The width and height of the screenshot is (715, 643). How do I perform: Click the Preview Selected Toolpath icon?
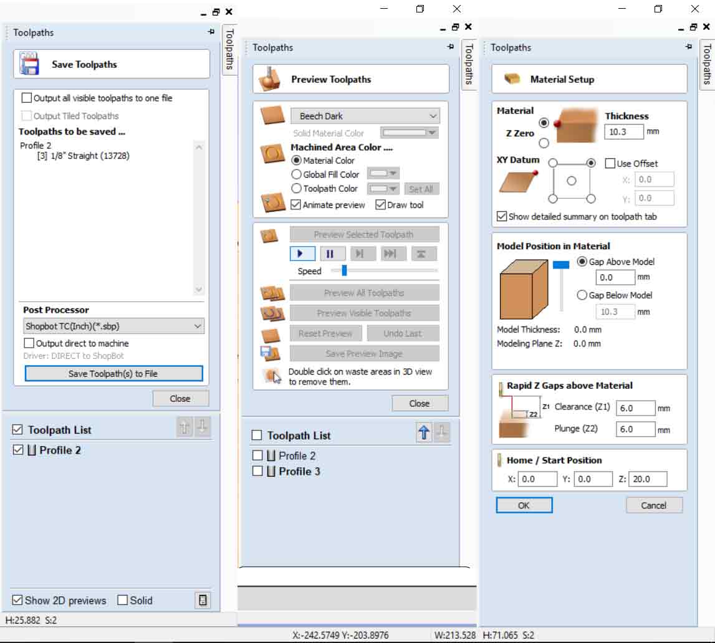point(269,236)
